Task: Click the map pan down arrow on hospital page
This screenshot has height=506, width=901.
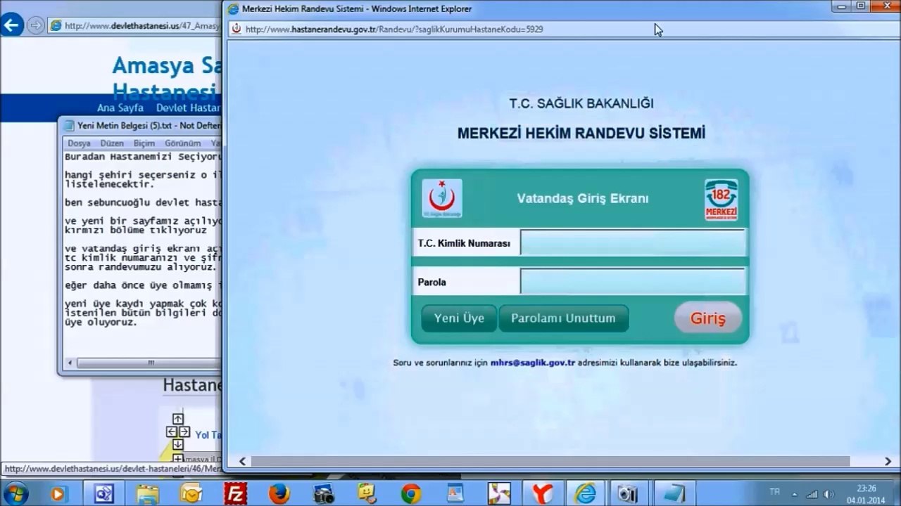Action: [177, 444]
